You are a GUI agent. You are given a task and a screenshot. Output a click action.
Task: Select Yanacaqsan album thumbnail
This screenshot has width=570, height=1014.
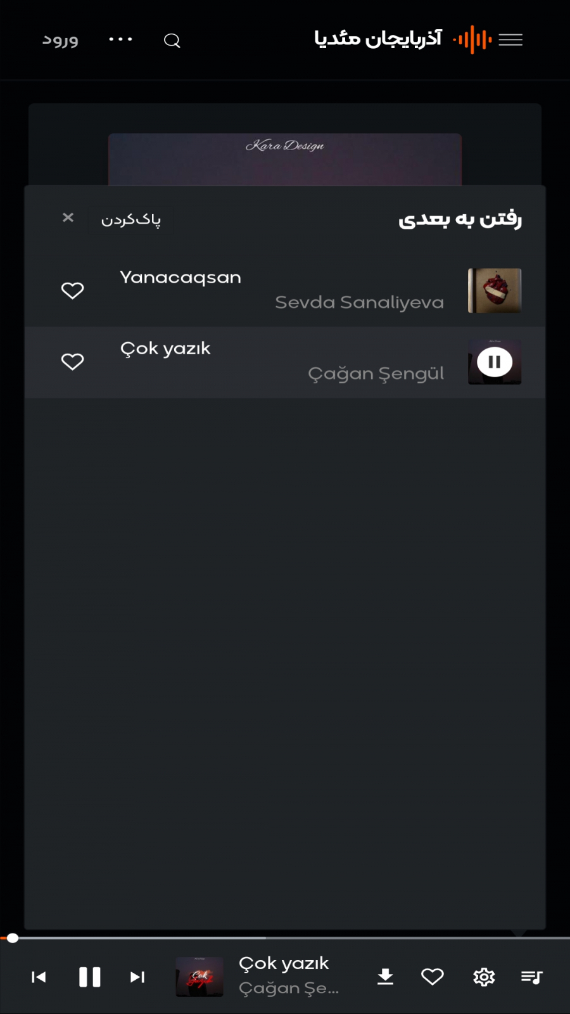(495, 291)
